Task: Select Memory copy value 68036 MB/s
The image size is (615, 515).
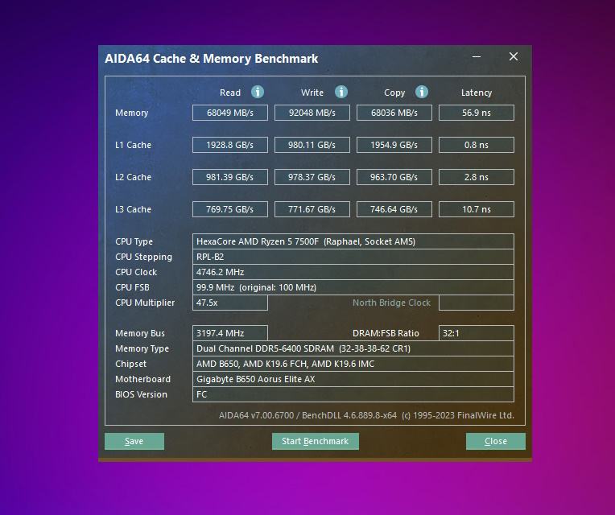Action: pyautogui.click(x=394, y=113)
